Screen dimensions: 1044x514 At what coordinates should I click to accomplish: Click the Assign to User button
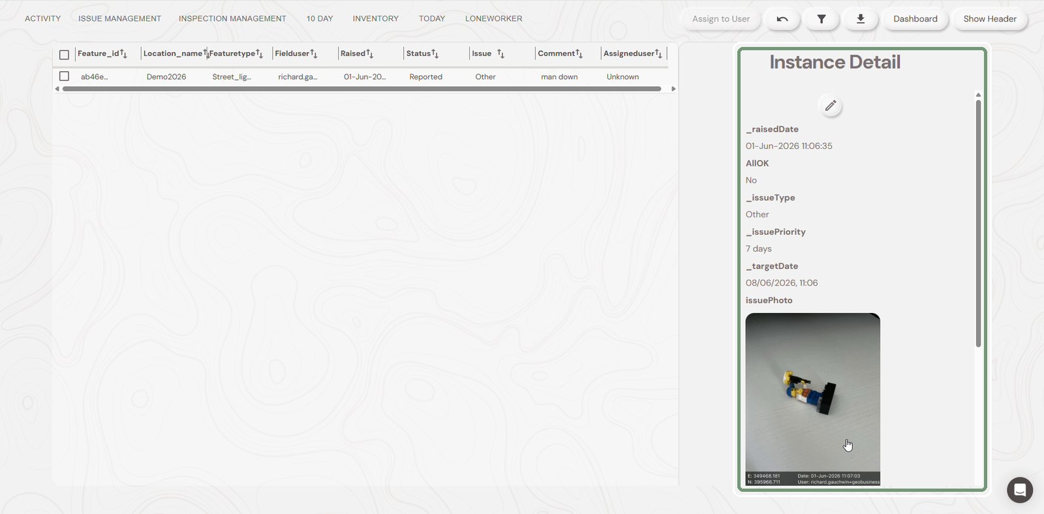click(x=721, y=19)
